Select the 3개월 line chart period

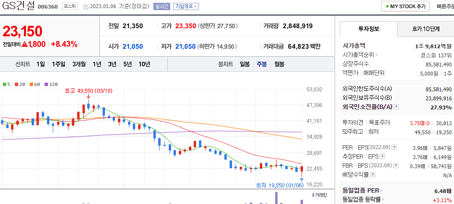tap(79, 64)
